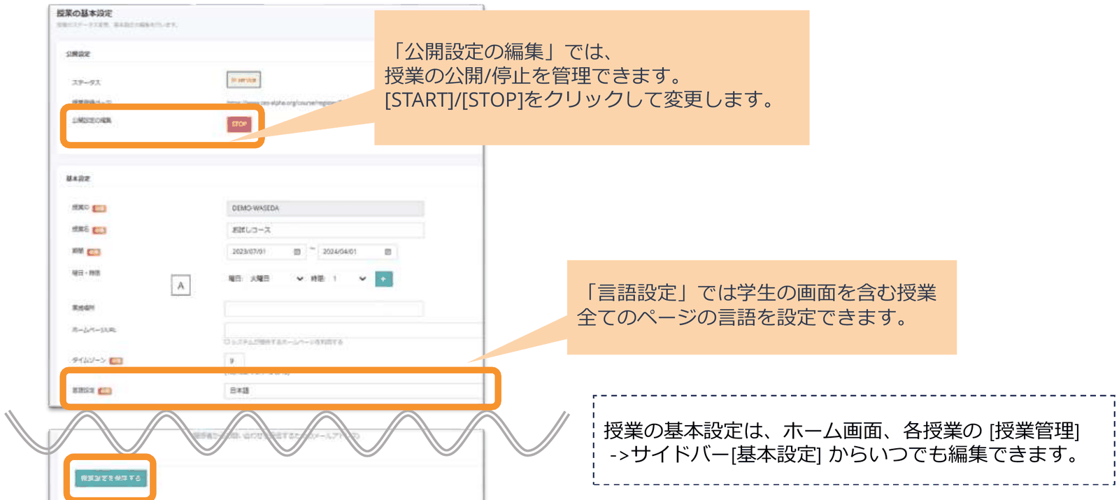
Task: Click the DEMO-WASEDA course ID field
Action: click(x=325, y=208)
